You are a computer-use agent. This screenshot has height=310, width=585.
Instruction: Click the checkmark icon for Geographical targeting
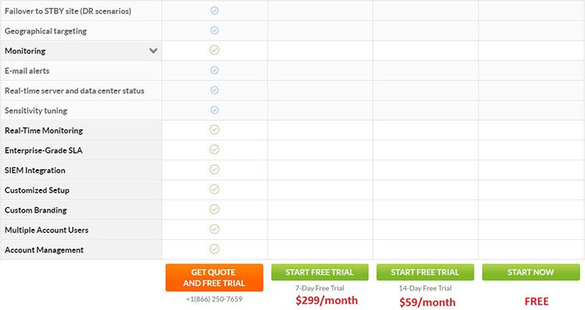tap(214, 30)
